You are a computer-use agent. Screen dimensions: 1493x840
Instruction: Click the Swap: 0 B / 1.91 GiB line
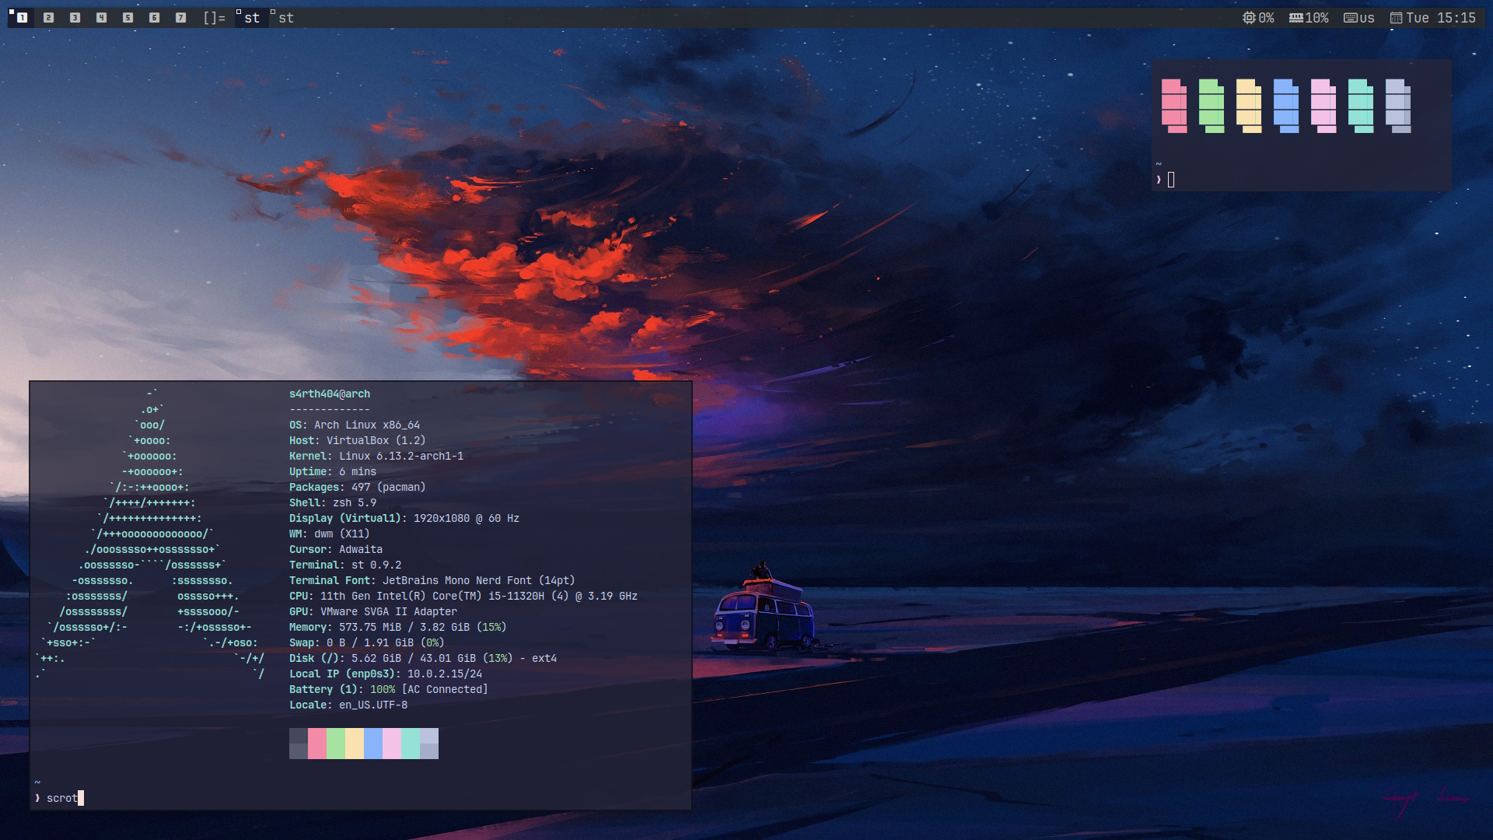click(367, 642)
